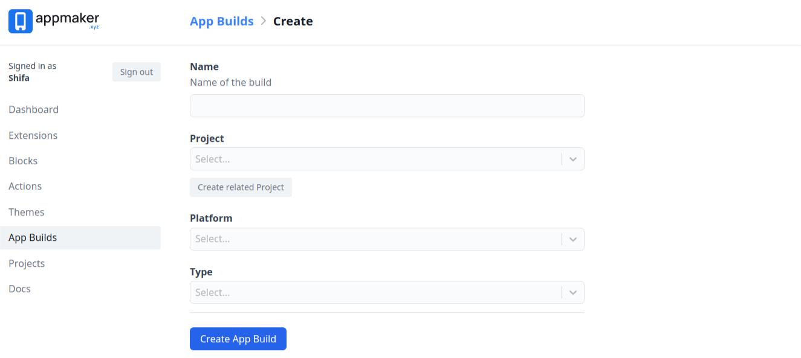
Task: Click the Create App Build button
Action: [238, 339]
